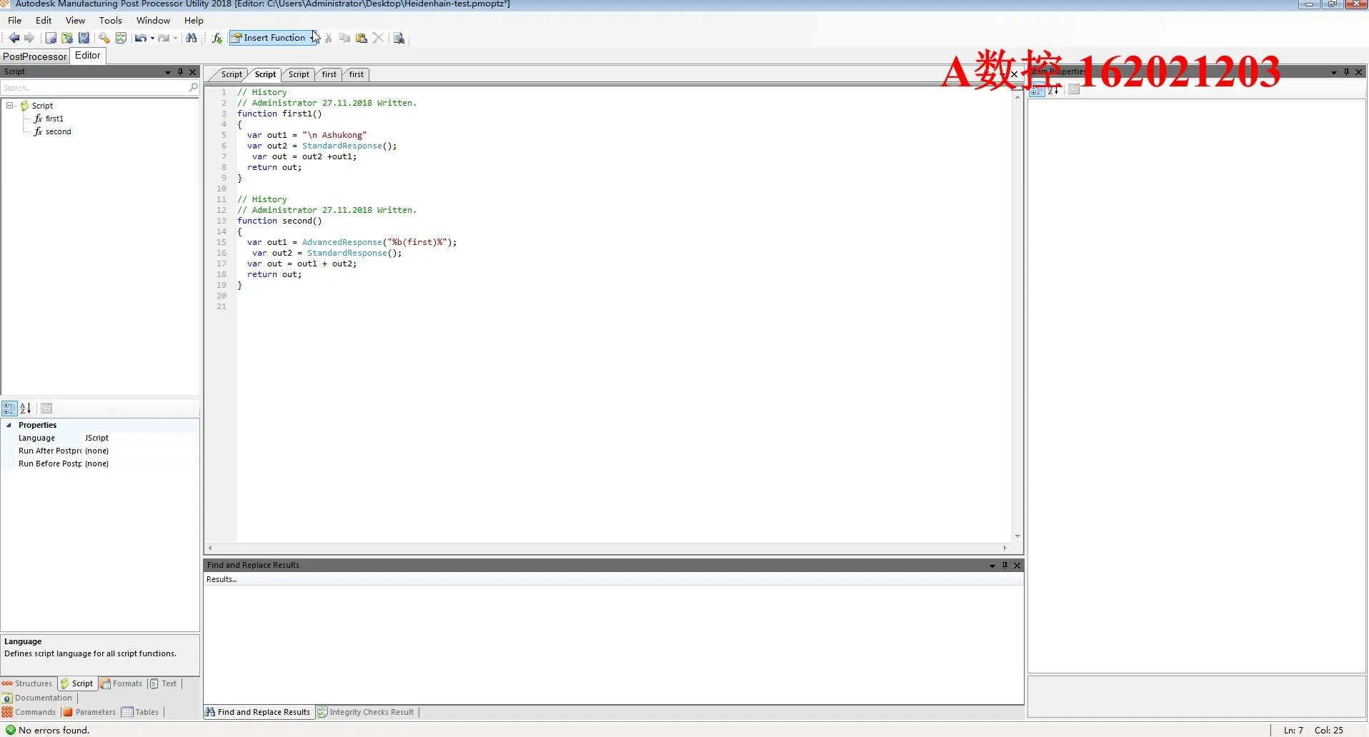Collapse the Properties category triangle

pyautogui.click(x=9, y=425)
